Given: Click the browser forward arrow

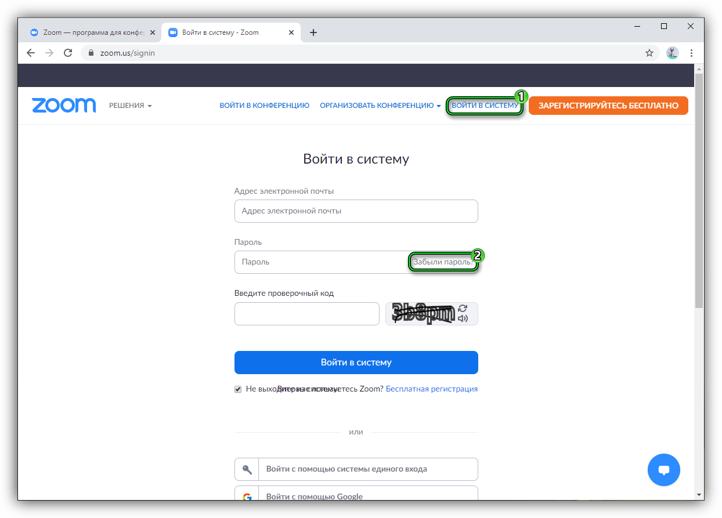Looking at the screenshot, I should pyautogui.click(x=49, y=53).
